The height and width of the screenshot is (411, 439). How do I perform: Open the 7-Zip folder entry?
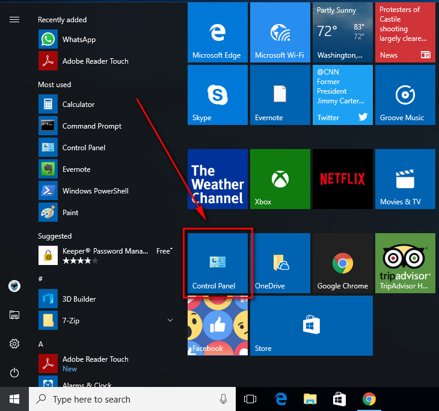click(x=106, y=320)
